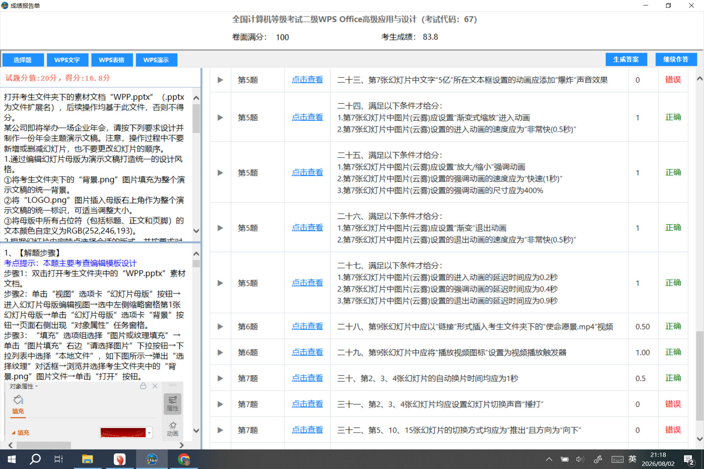Expand the row for item 二十三

220,80
